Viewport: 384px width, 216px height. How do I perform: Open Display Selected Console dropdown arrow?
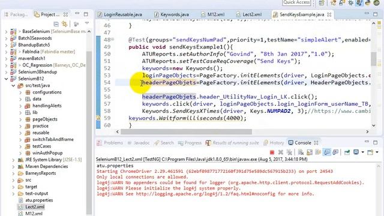coord(362,152)
